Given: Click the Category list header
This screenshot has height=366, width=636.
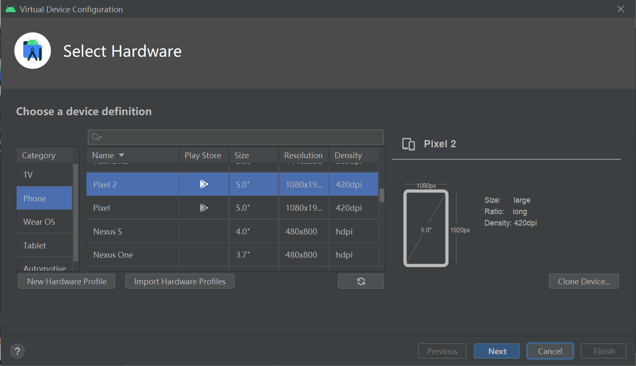Looking at the screenshot, I should [x=44, y=155].
